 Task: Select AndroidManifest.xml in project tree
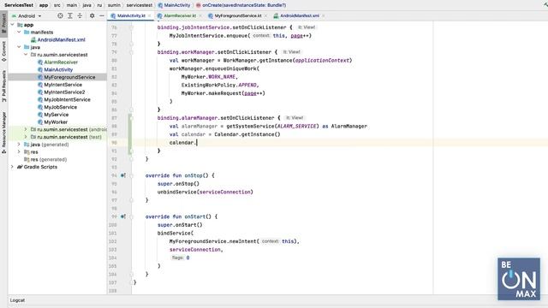[61, 40]
